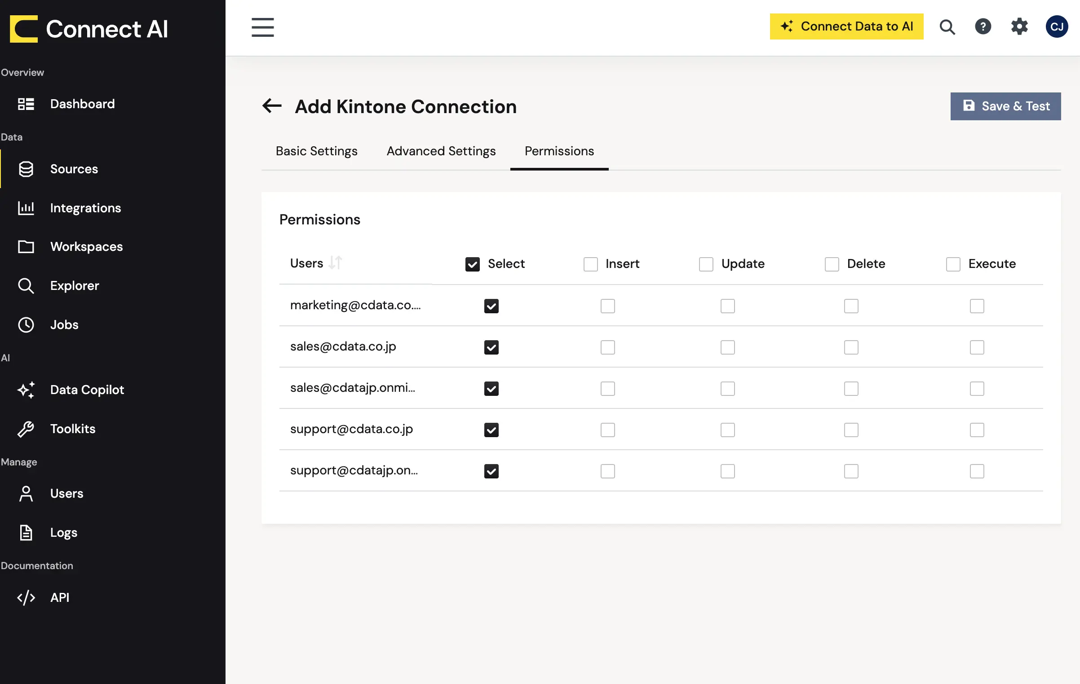
Task: Enable Execute for marketing@cdata.co user
Action: tap(977, 306)
